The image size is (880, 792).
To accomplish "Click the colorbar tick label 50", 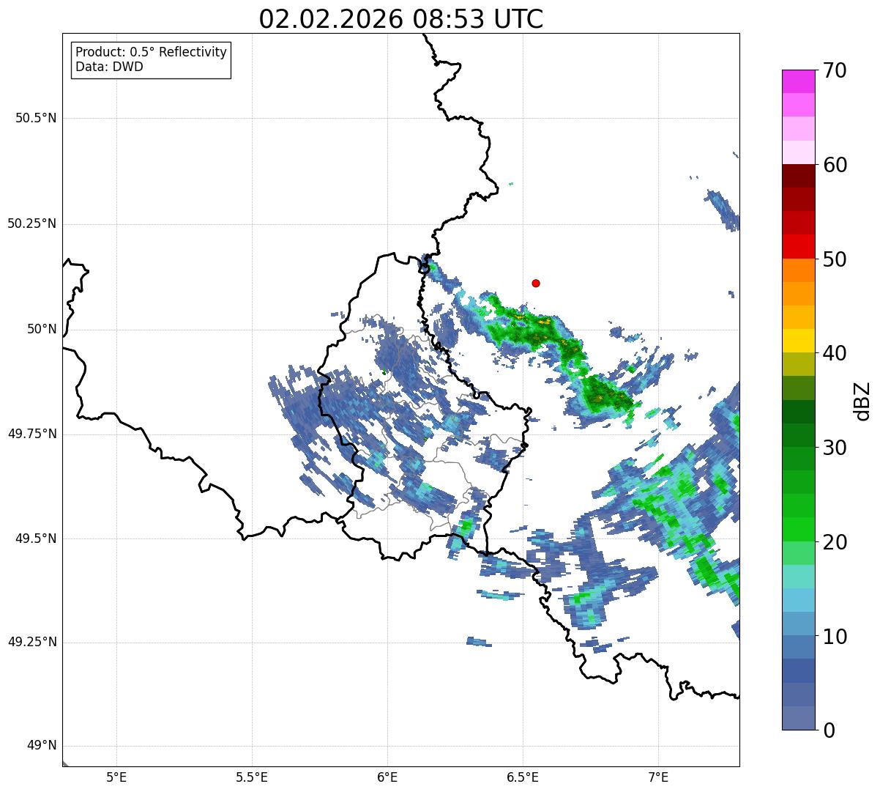I will click(x=835, y=259).
